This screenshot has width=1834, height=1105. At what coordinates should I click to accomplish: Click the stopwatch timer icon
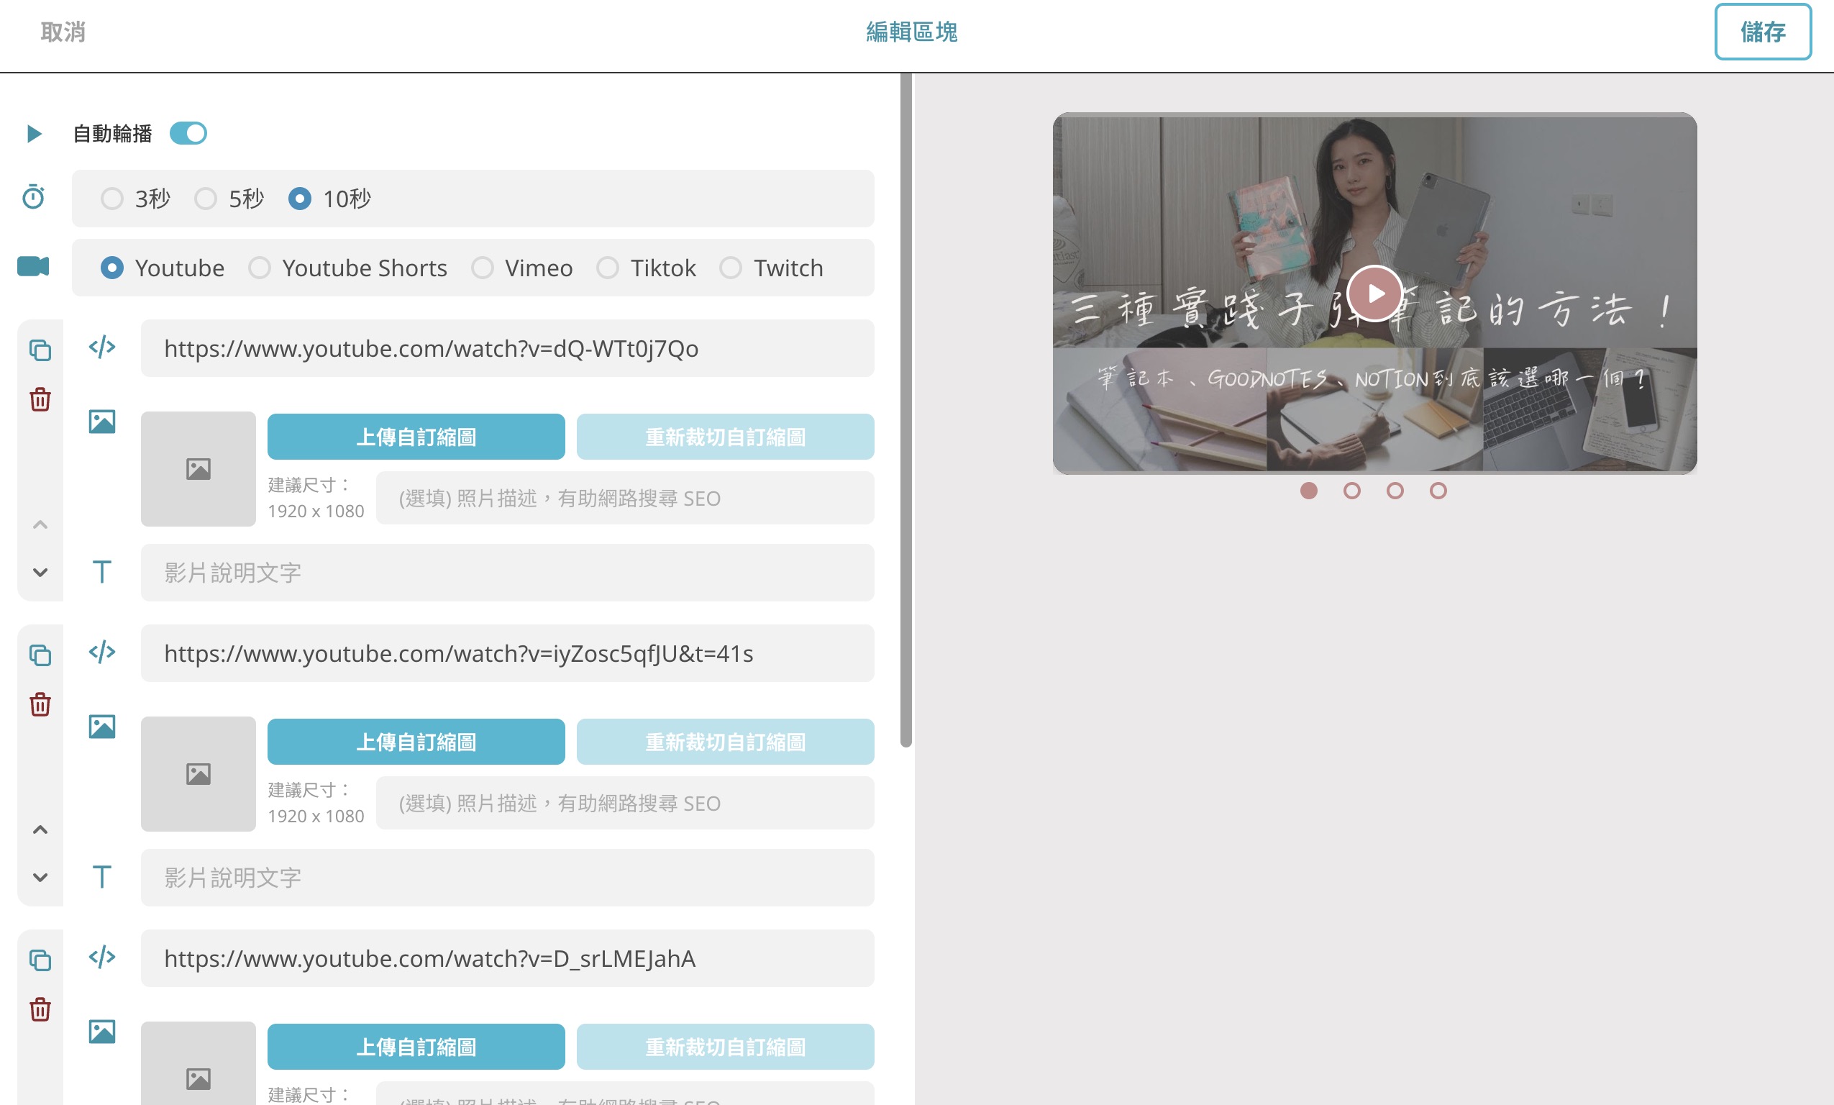[x=34, y=196]
